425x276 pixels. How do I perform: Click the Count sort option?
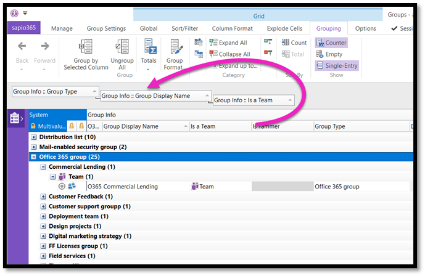tap(294, 43)
